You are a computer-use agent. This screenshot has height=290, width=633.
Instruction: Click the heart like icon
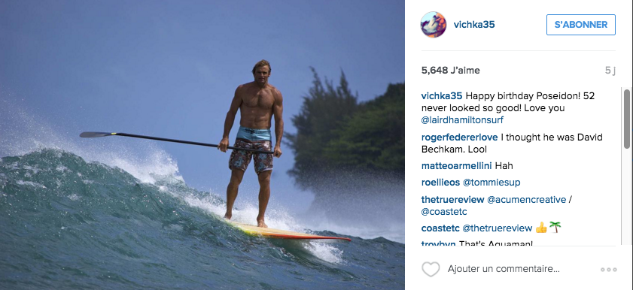[431, 269]
